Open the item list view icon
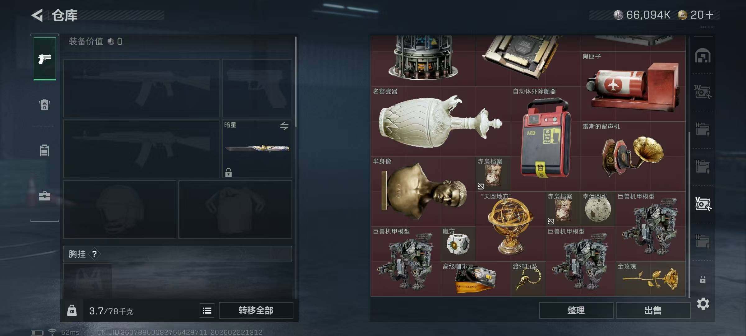Image resolution: width=746 pixels, height=336 pixels. coord(207,310)
